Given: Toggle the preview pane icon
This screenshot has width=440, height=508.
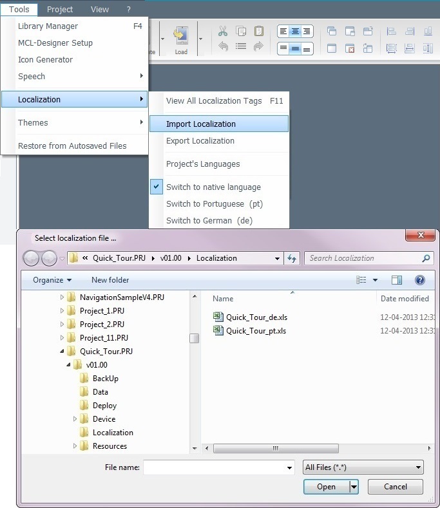Looking at the screenshot, I should 397,280.
